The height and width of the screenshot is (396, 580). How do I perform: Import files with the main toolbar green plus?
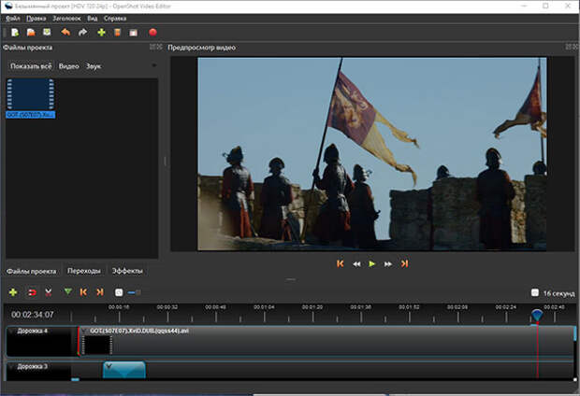[x=101, y=33]
